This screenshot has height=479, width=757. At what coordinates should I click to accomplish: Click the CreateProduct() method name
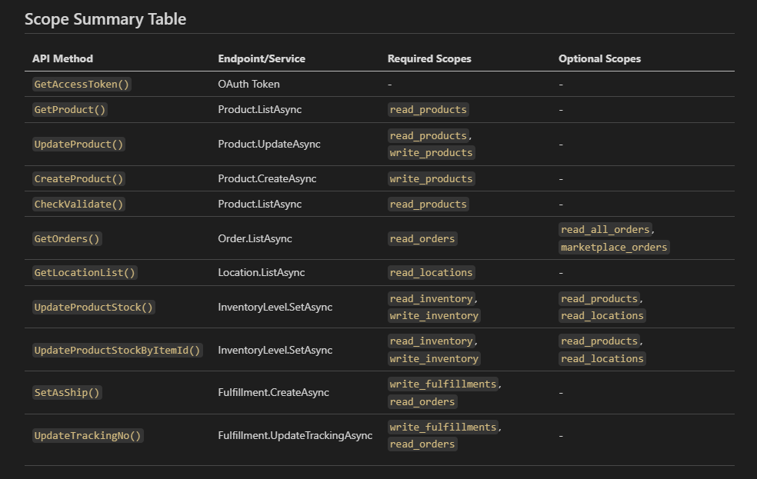coord(78,178)
